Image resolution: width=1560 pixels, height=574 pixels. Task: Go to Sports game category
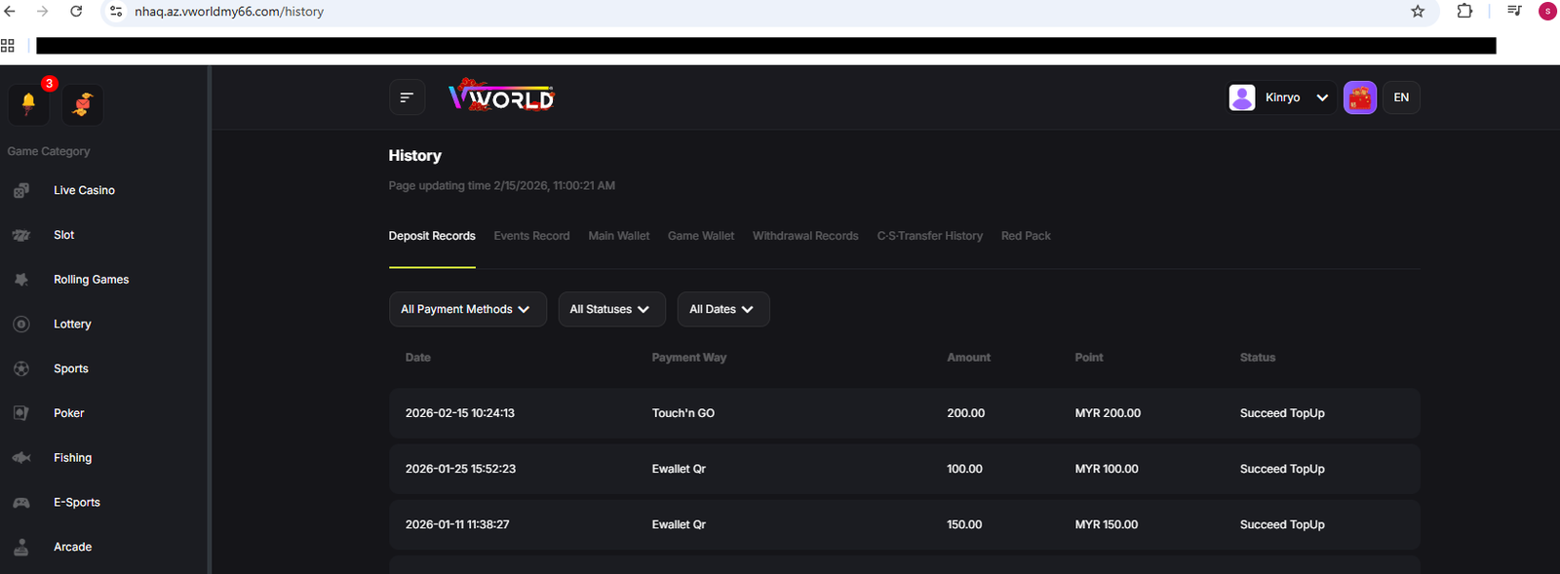[x=71, y=368]
